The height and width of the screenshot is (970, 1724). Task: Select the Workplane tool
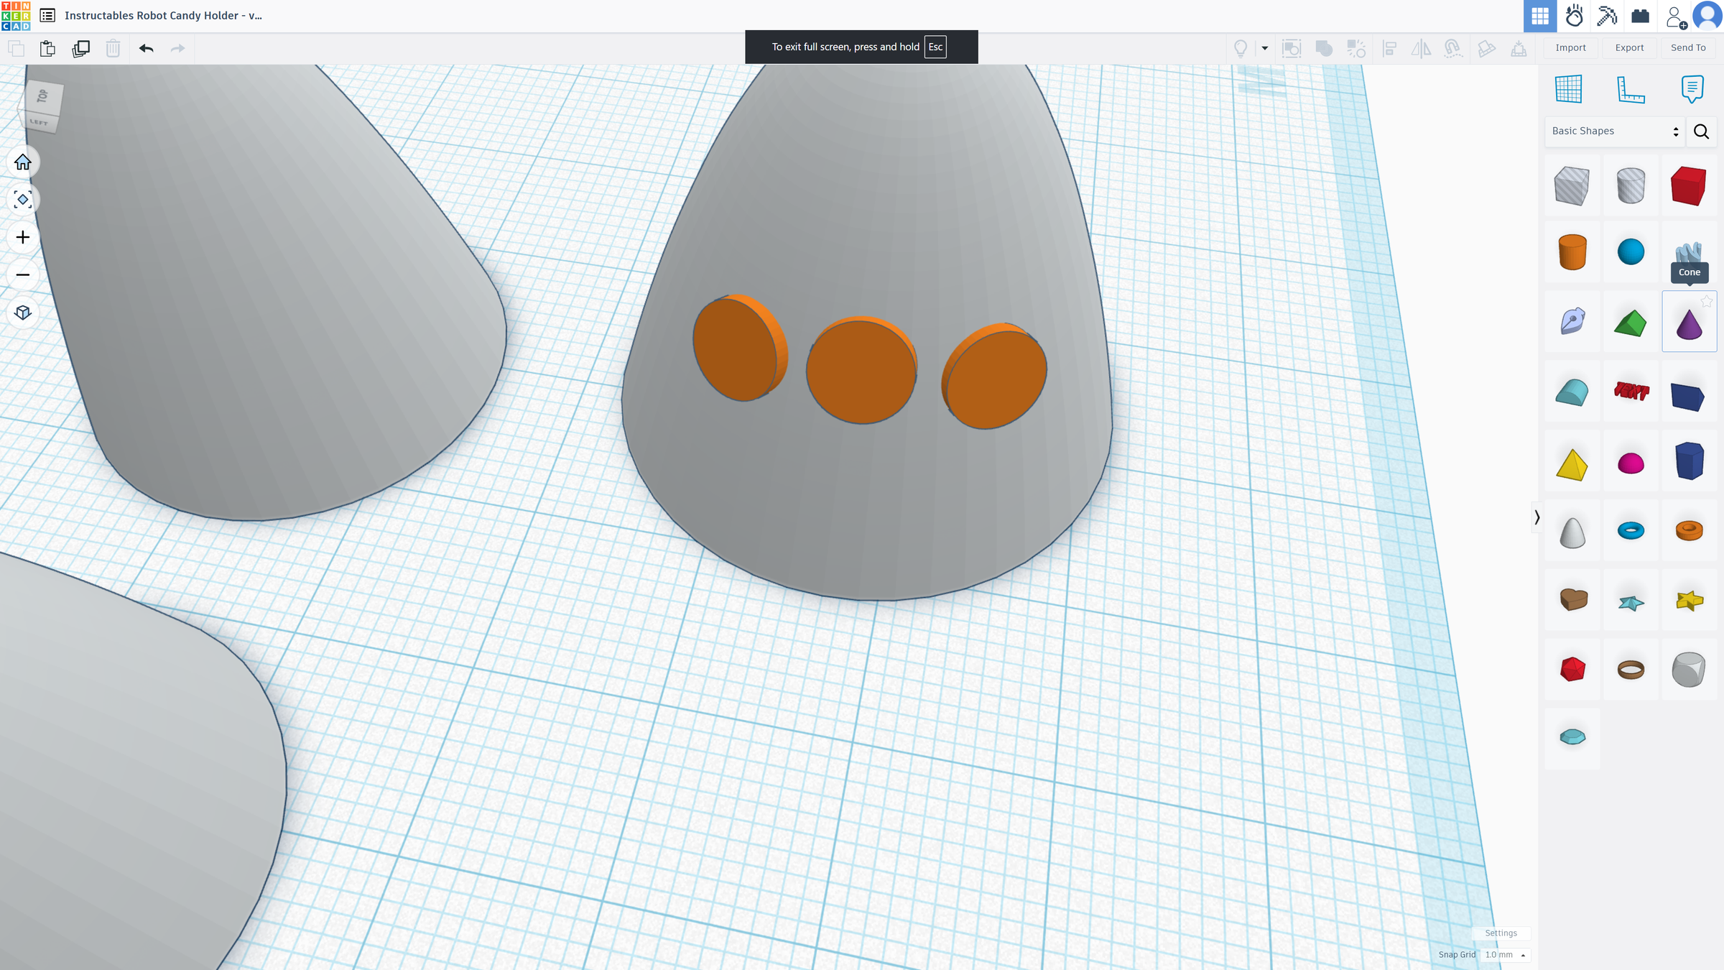[x=1568, y=89]
